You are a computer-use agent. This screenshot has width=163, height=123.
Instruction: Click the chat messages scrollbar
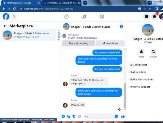(x=125, y=96)
